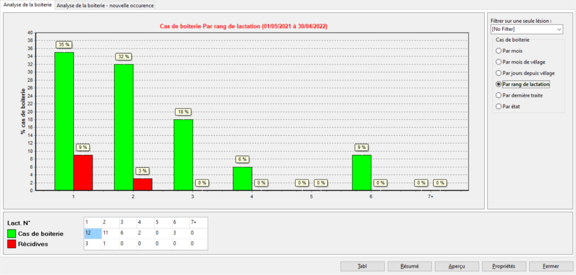This screenshot has width=576, height=275.
Task: Select the highlighted cell with value 12
Action: click(92, 233)
